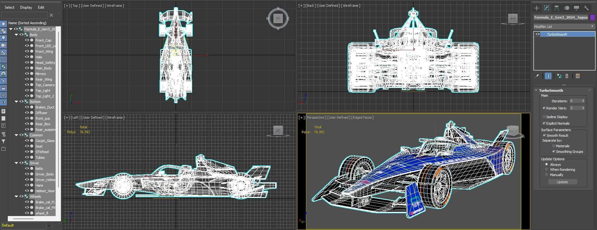Open the Display menu in Scene Explorer
Viewport: 597px width, 230px height.
pyautogui.click(x=26, y=7)
